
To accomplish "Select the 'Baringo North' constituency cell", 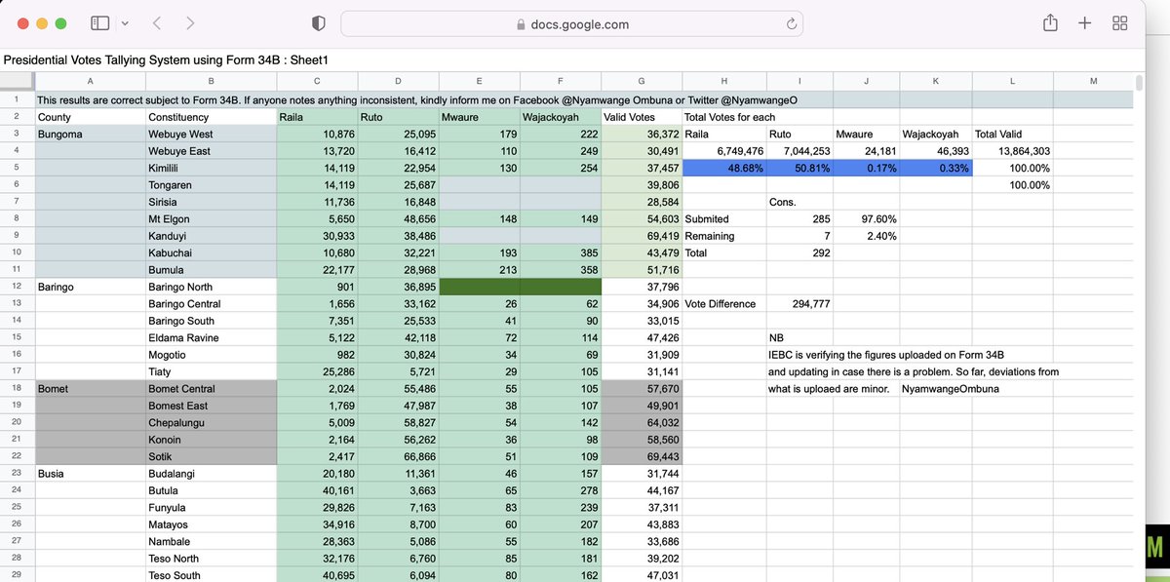I will point(211,287).
